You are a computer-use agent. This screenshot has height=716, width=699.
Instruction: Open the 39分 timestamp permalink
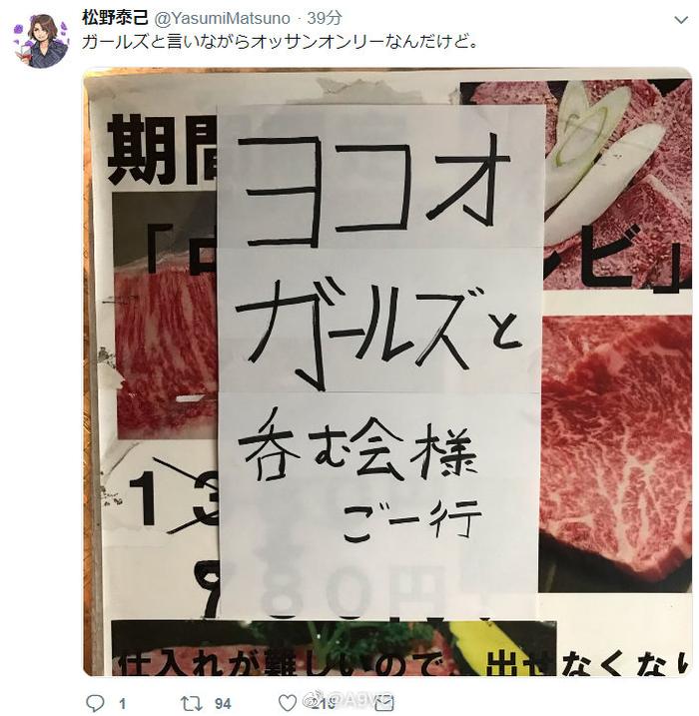325,18
